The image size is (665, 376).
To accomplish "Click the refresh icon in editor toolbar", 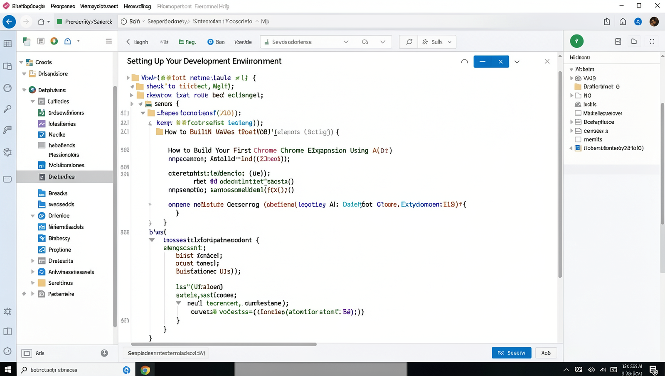I will pyautogui.click(x=409, y=42).
